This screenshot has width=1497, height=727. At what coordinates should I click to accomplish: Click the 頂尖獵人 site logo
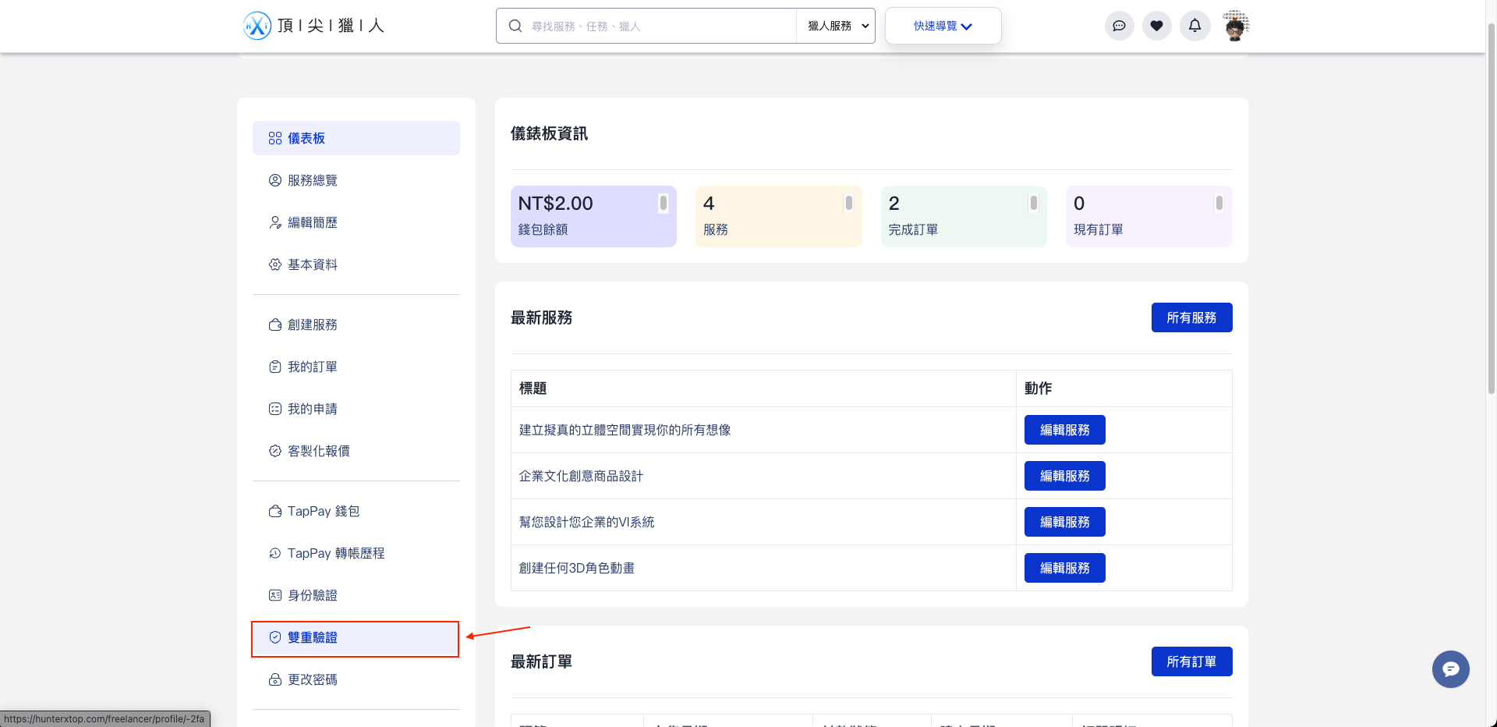point(314,26)
